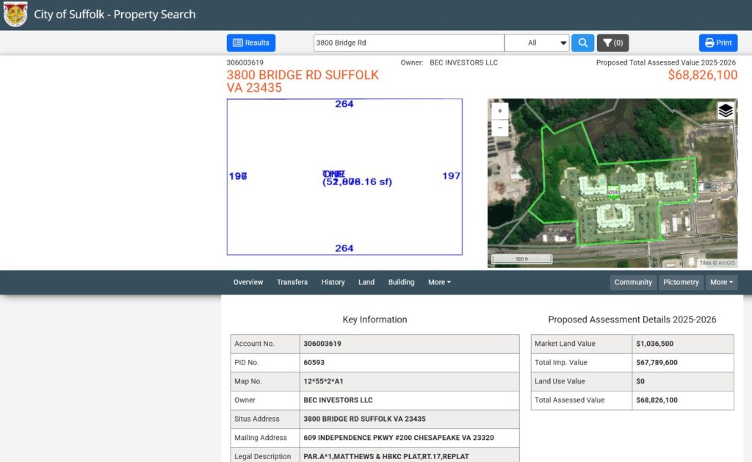Click the Map No. value 12*55*2*A1
752x462 pixels.
323,381
